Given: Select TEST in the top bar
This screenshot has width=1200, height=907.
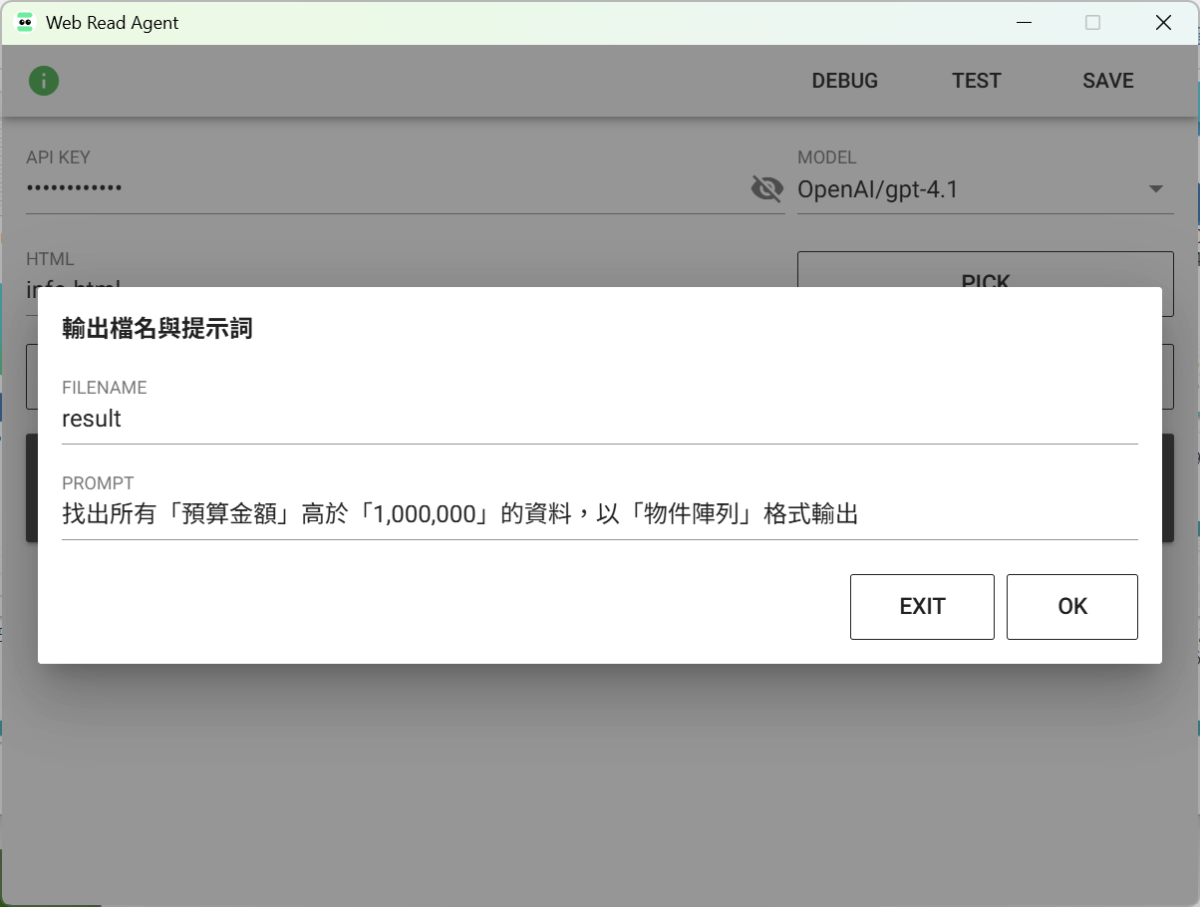Looking at the screenshot, I should pos(976,81).
